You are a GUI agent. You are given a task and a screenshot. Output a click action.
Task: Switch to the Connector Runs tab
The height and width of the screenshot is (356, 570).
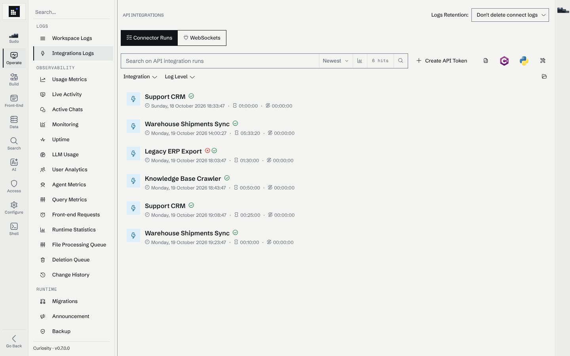[149, 38]
